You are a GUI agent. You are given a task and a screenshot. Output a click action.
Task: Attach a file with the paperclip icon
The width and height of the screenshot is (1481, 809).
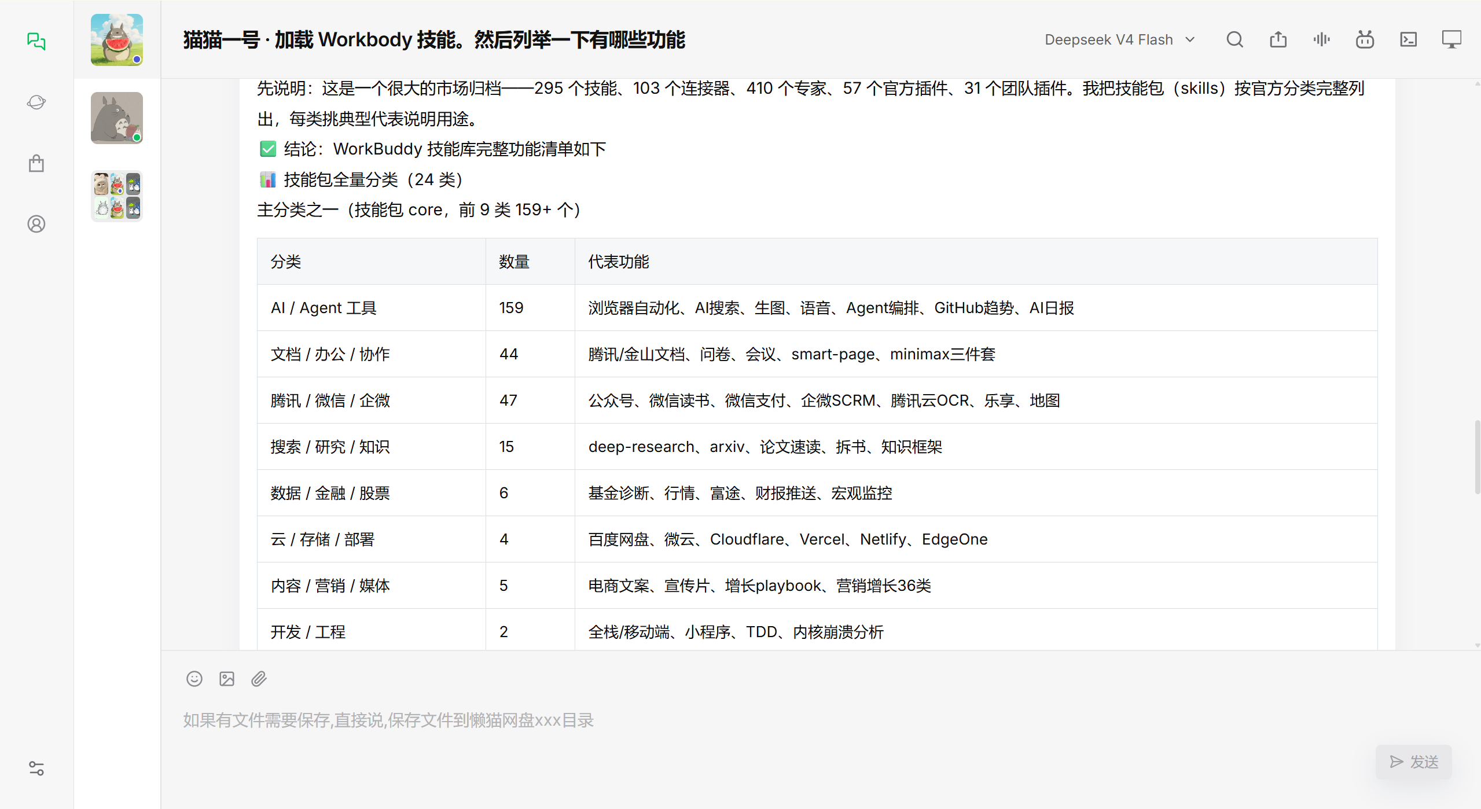pos(259,679)
